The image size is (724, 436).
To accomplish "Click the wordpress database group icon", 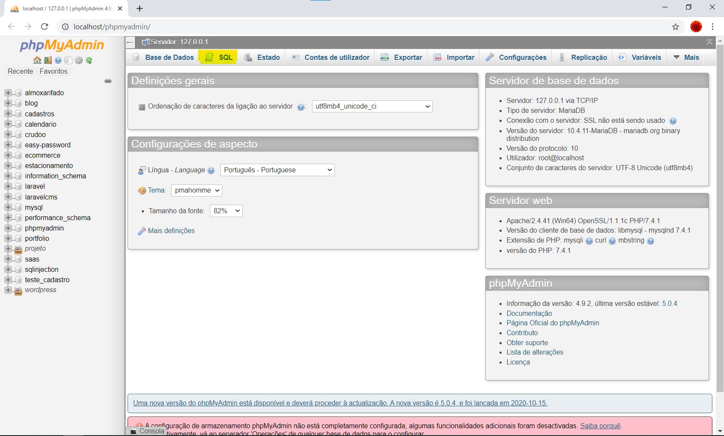I will [18, 290].
